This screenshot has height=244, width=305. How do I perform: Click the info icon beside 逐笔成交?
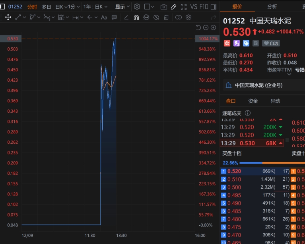[x=248, y=113]
